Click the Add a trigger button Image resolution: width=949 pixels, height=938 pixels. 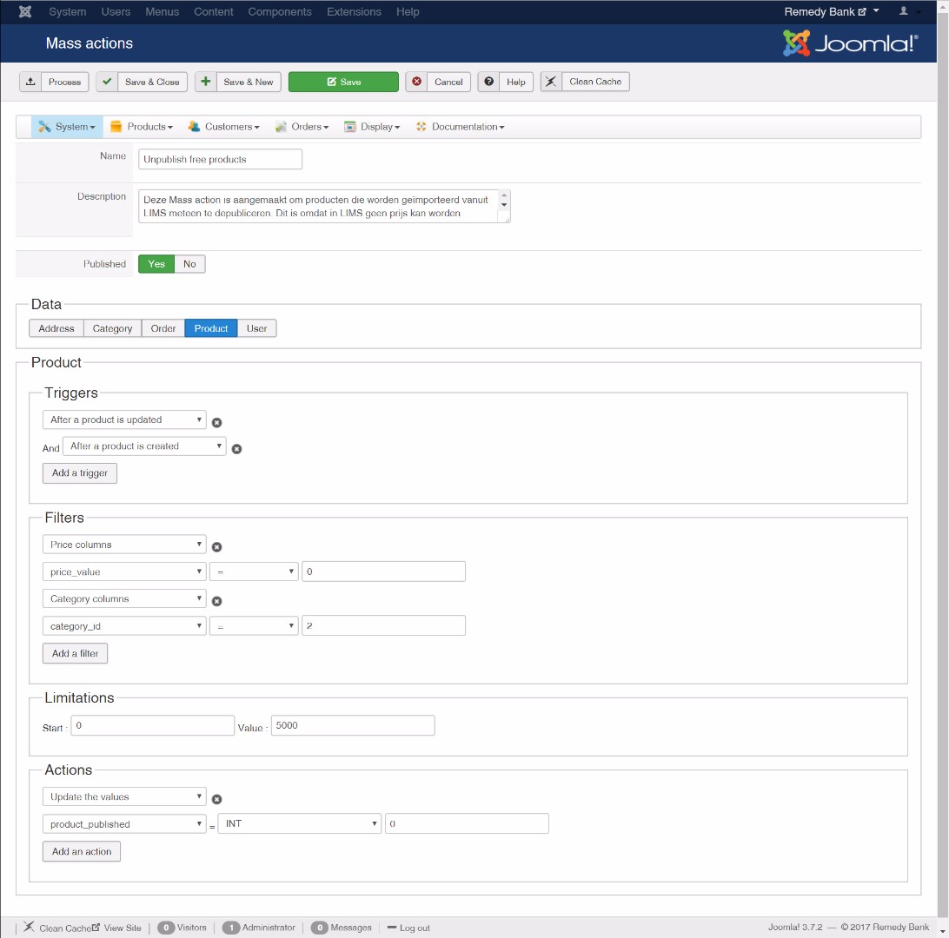pos(80,473)
